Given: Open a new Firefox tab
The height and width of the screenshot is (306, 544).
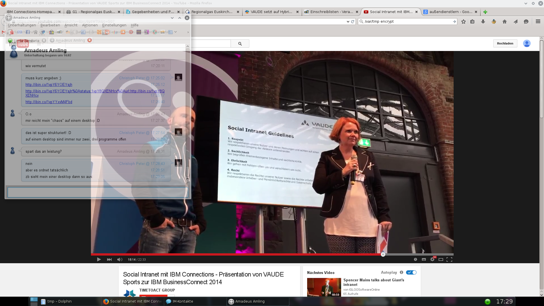Looking at the screenshot, I should [485, 12].
